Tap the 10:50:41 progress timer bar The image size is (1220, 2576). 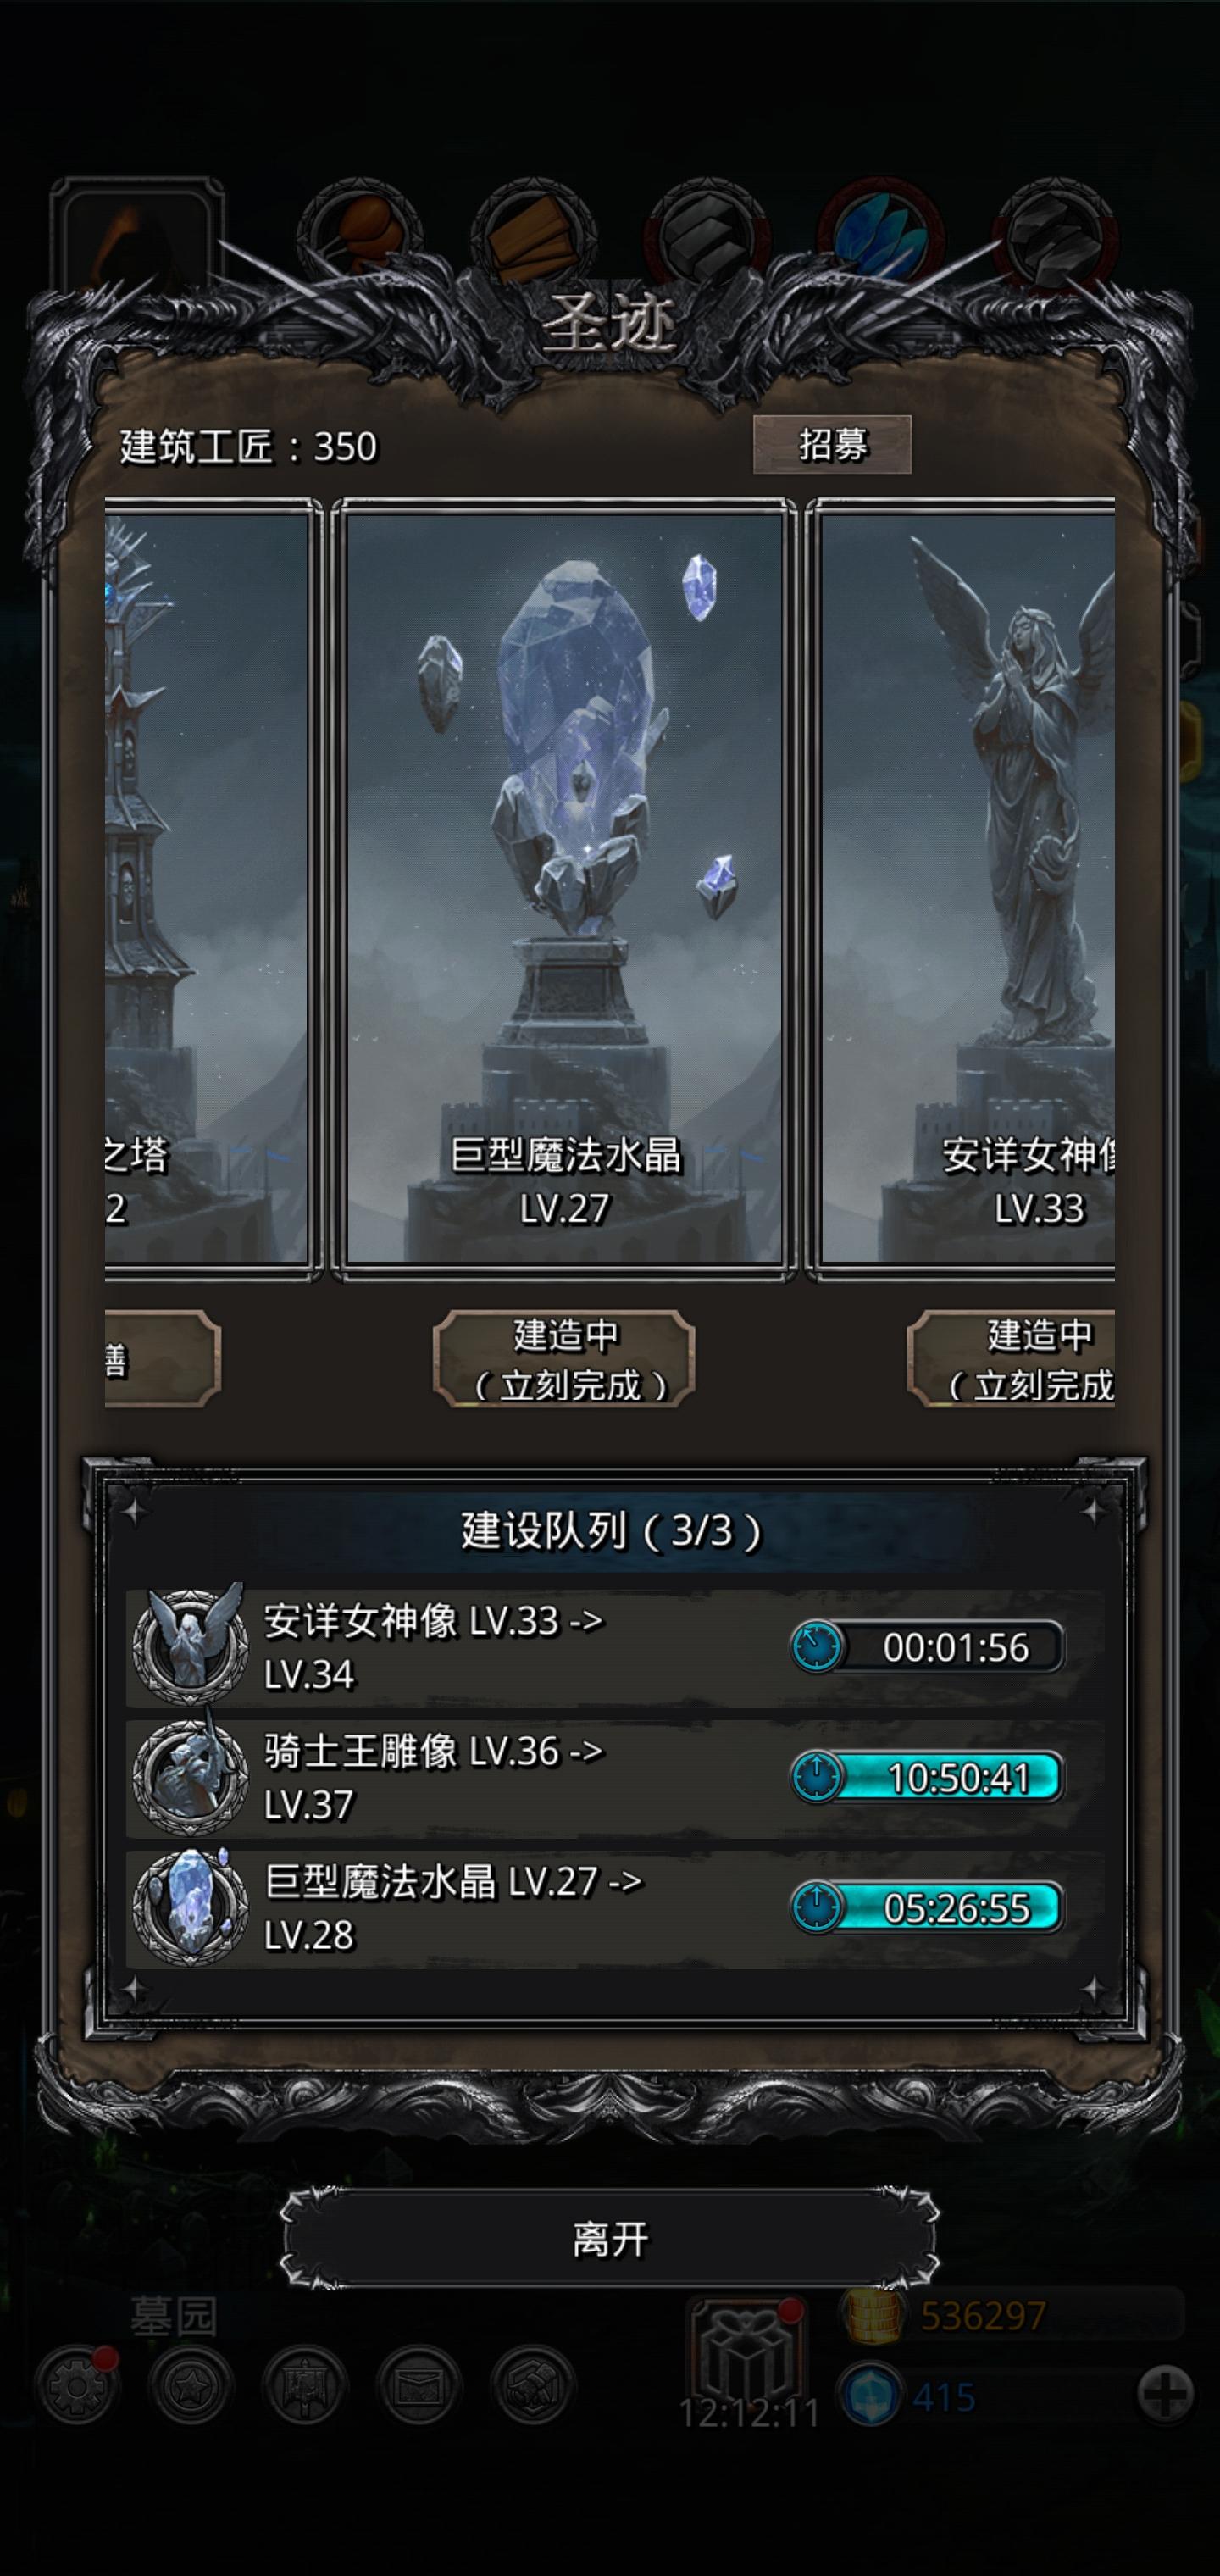[927, 1777]
